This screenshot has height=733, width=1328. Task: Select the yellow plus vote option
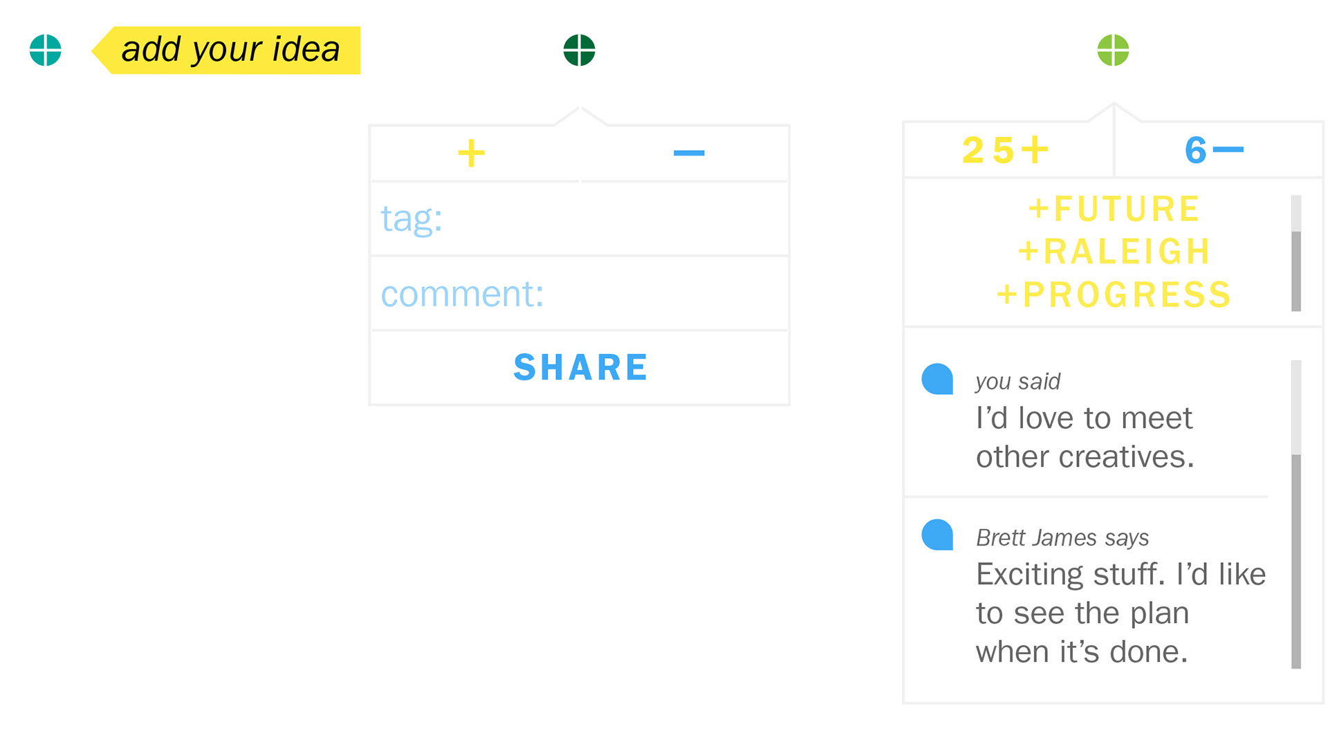[472, 153]
